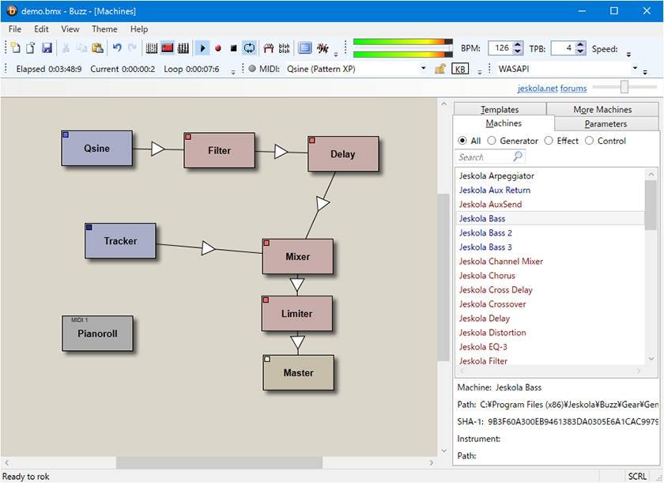This screenshot has width=664, height=483.
Task: Open the pattern editor view icon
Action: pos(152,48)
